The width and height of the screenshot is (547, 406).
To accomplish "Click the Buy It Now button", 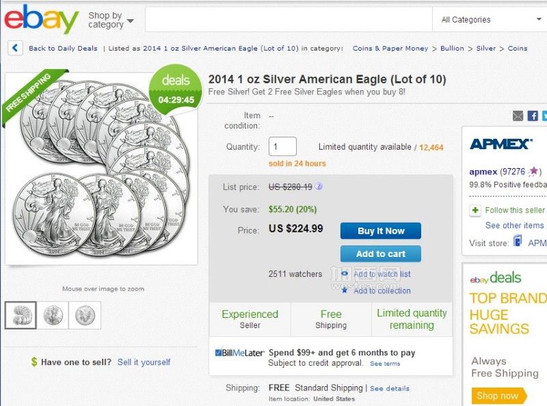I will [381, 231].
